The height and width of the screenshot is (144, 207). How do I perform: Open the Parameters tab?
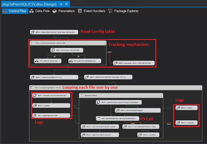[63, 11]
